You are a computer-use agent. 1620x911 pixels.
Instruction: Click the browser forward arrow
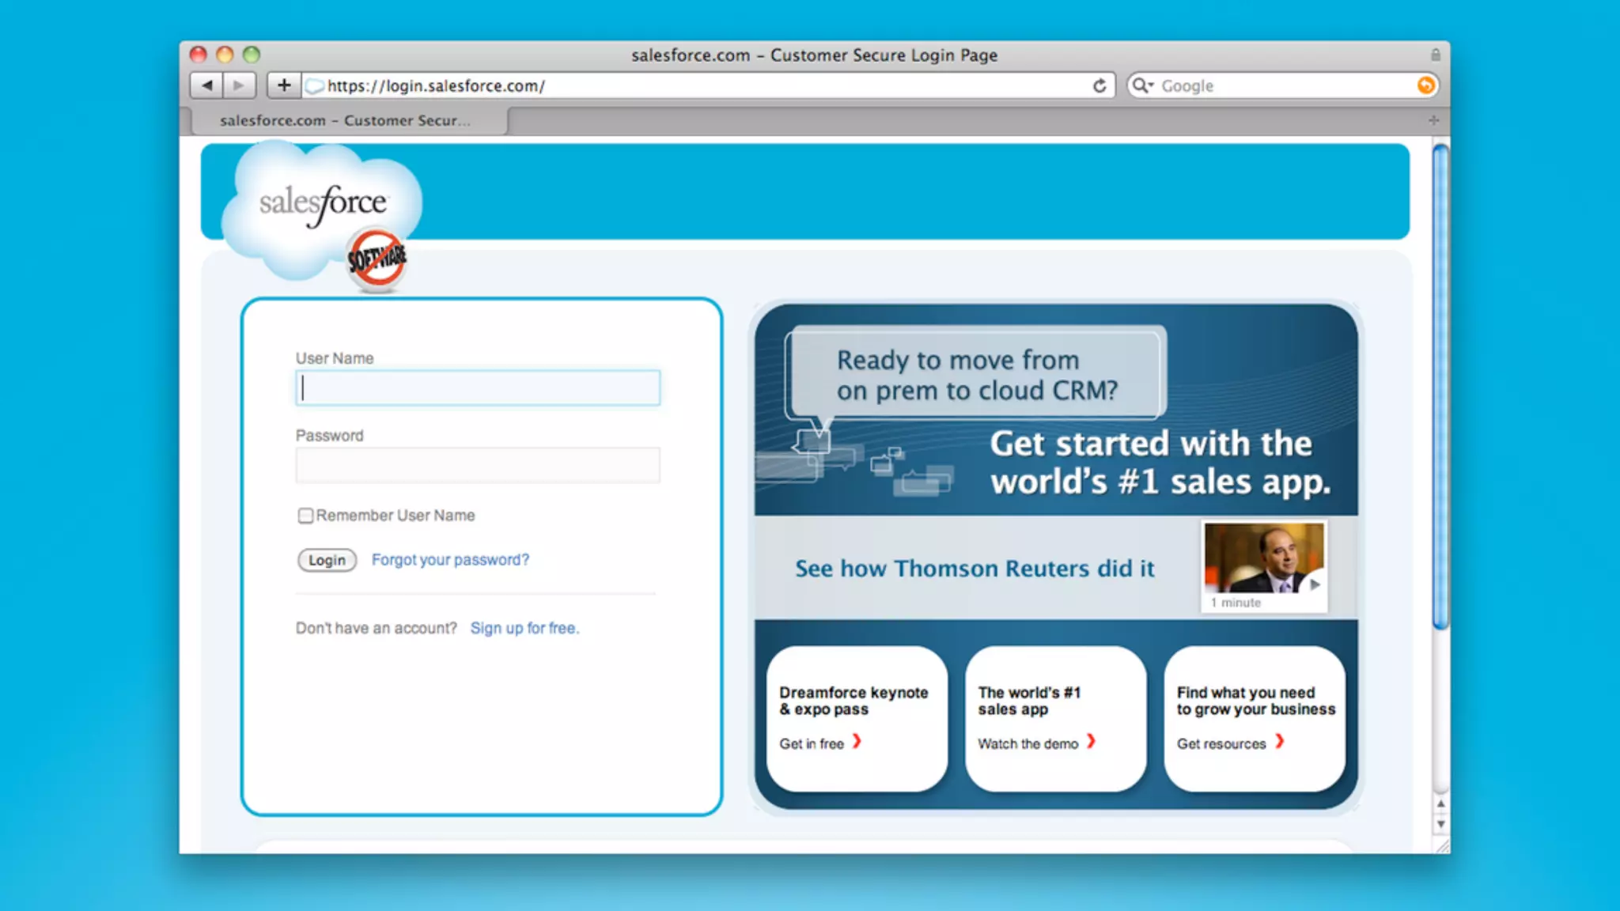pos(239,85)
